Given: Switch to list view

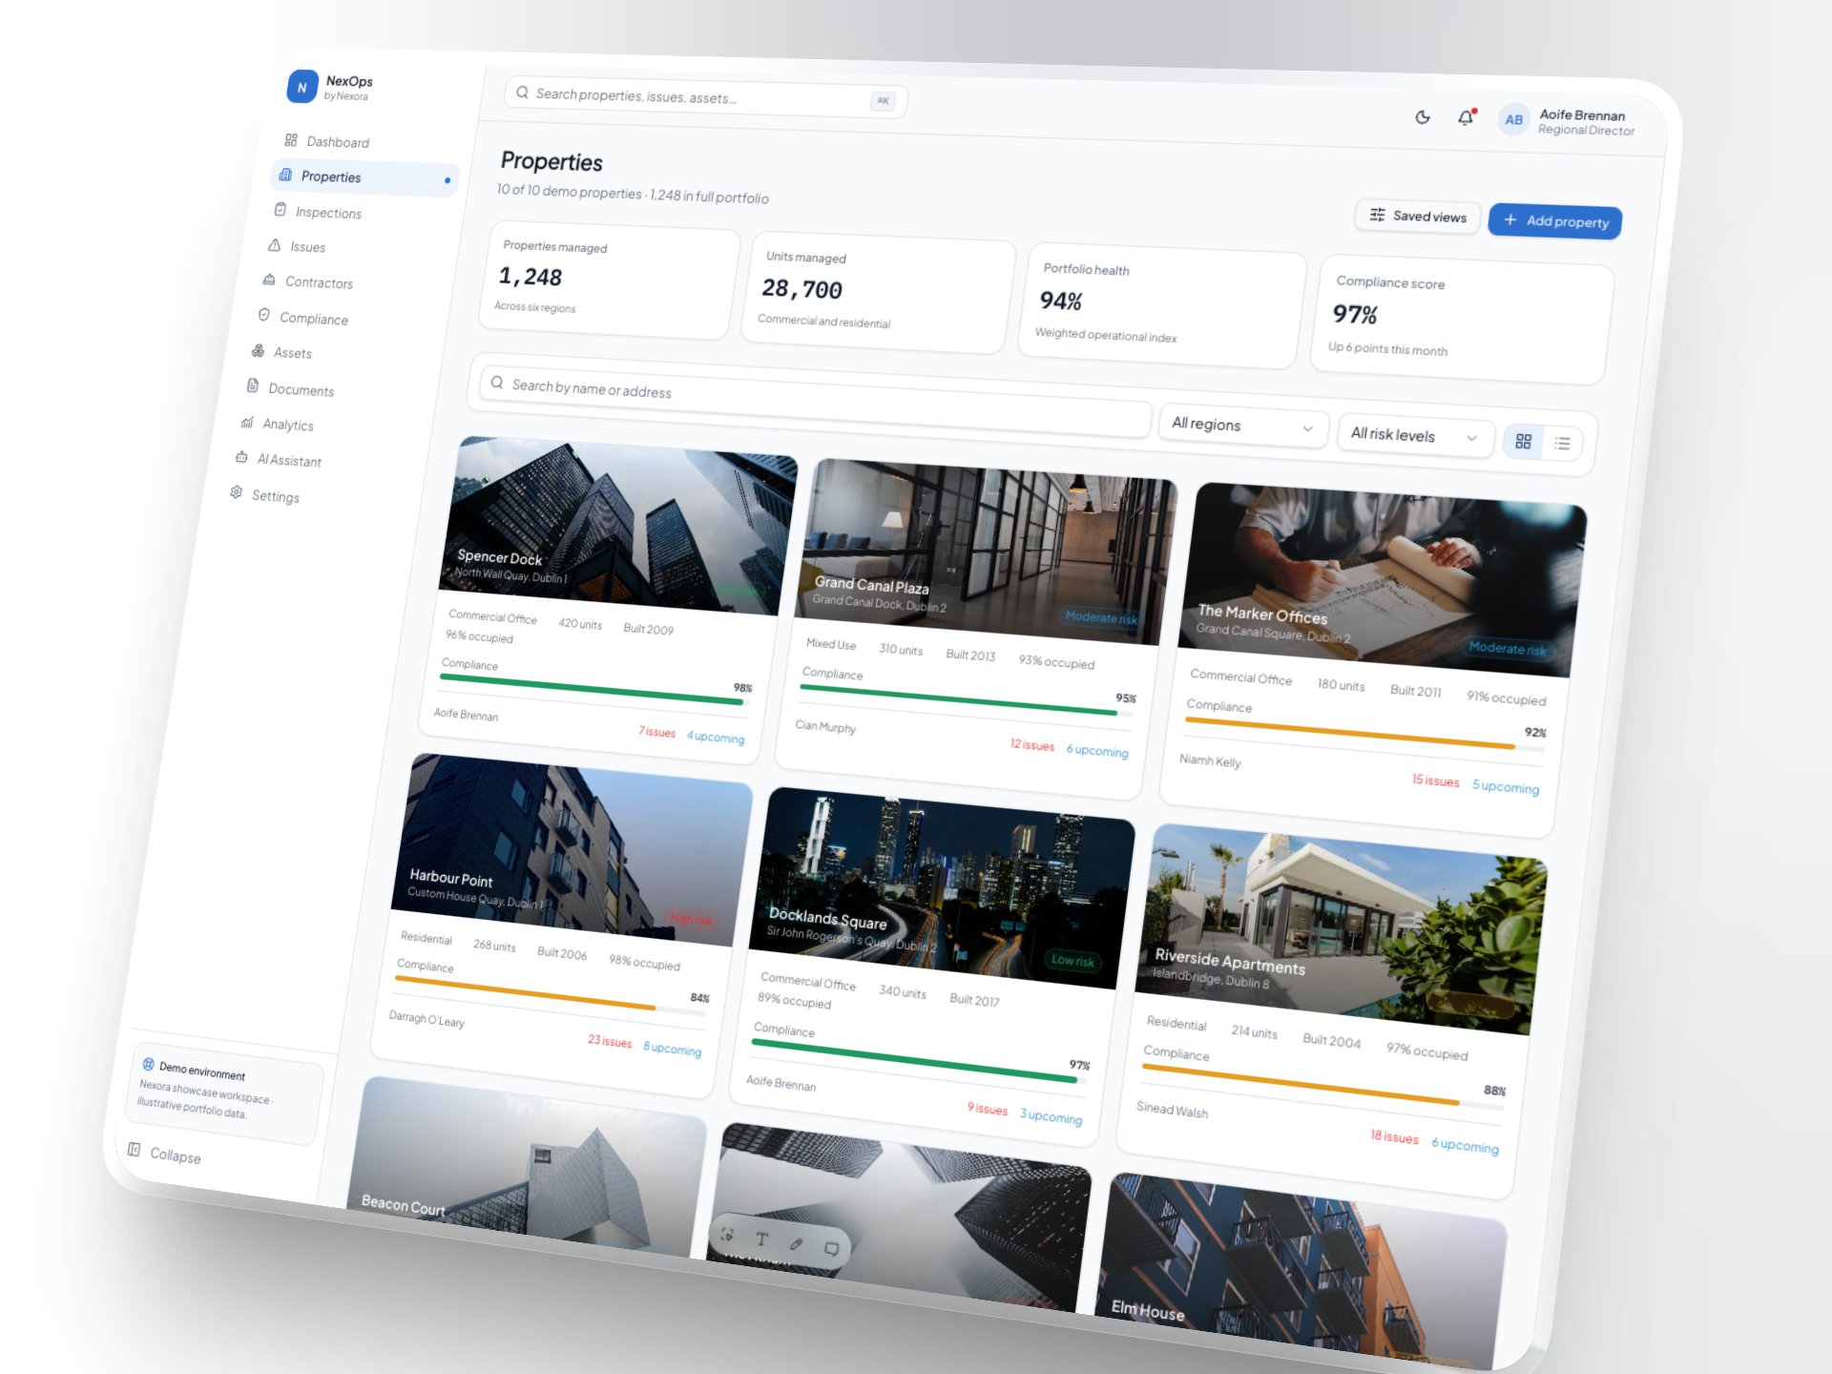Looking at the screenshot, I should (1562, 443).
